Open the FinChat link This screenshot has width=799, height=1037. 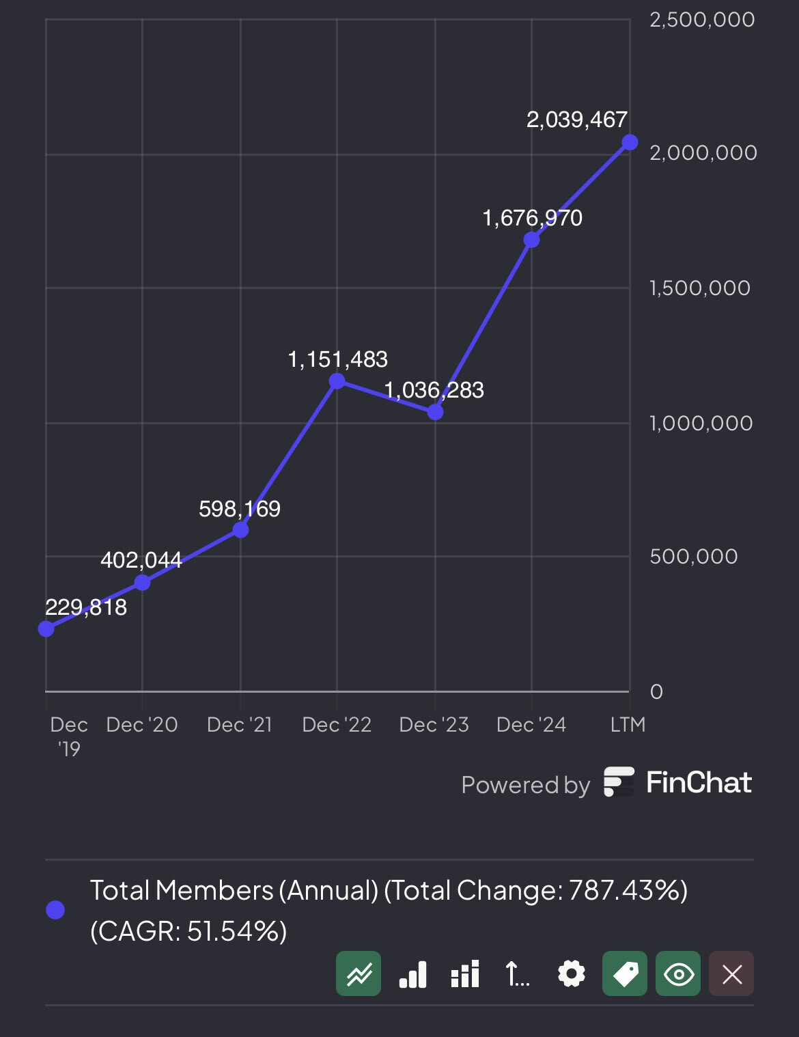pos(698,783)
